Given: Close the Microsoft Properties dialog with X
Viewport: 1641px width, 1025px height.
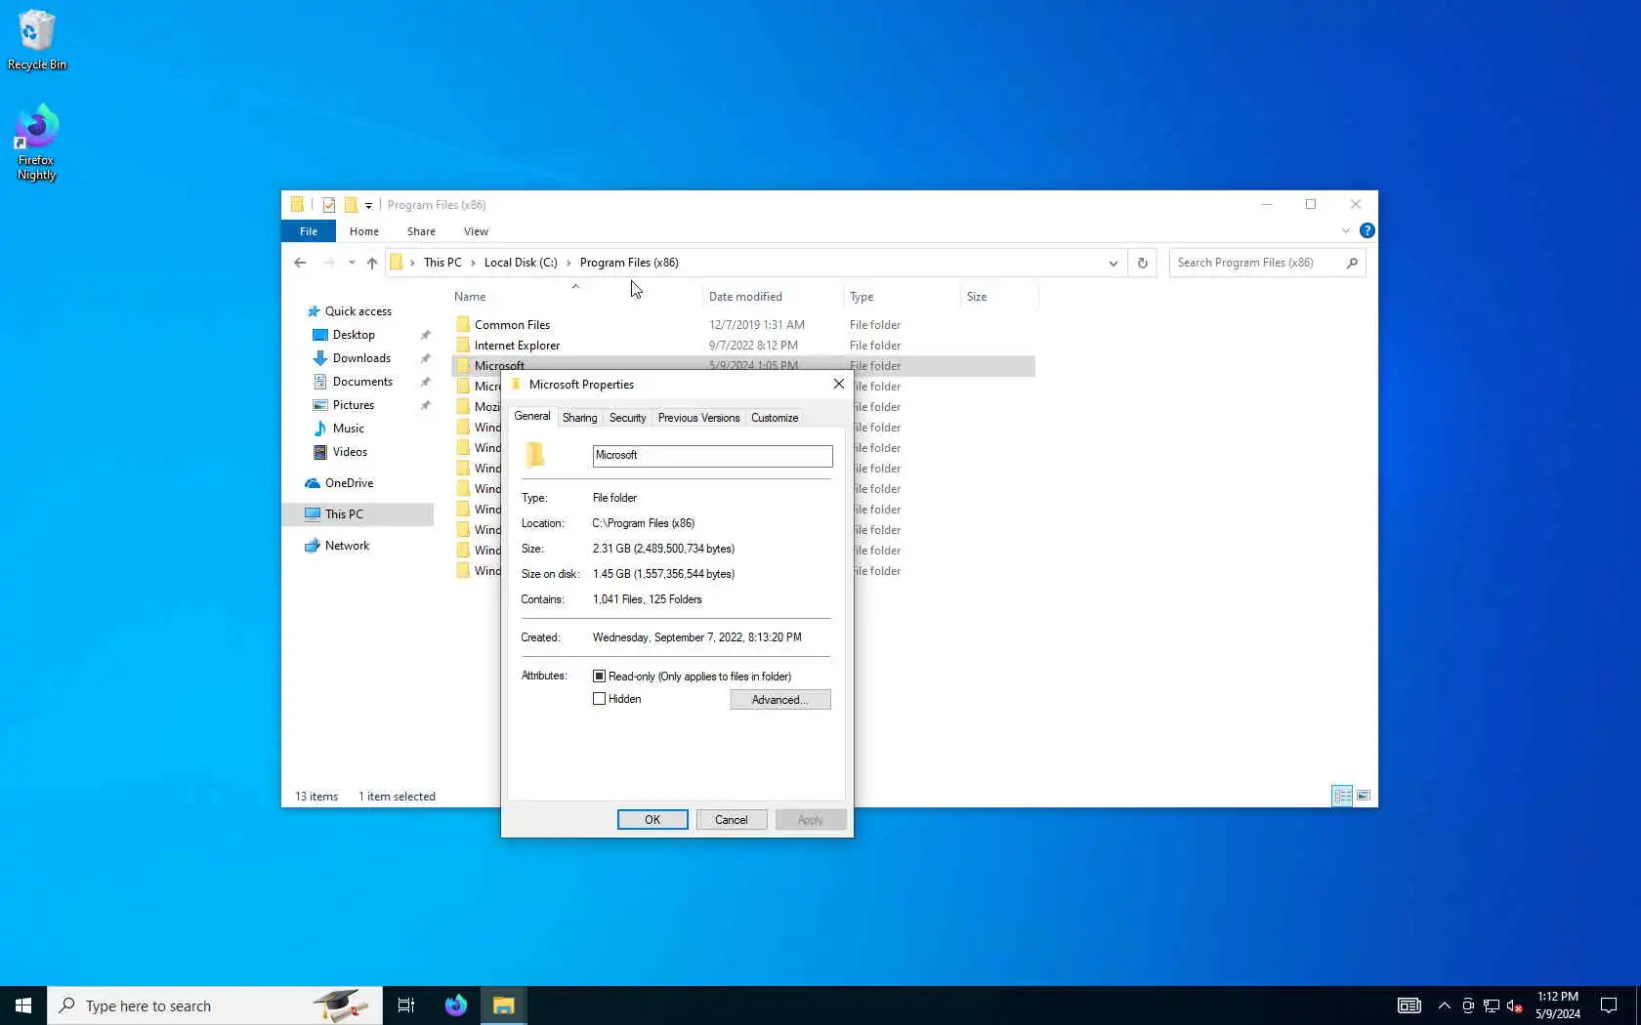Looking at the screenshot, I should tap(838, 384).
